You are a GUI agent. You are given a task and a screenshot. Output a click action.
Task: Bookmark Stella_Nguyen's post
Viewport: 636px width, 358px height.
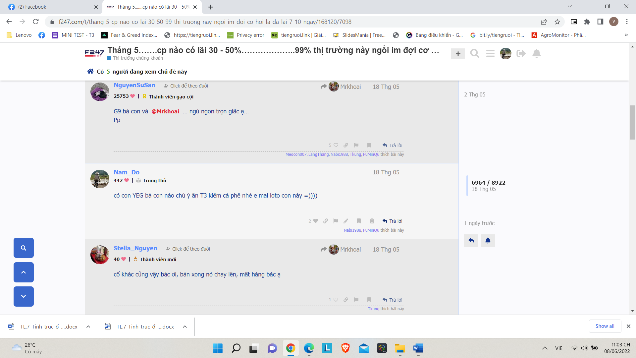point(369,300)
